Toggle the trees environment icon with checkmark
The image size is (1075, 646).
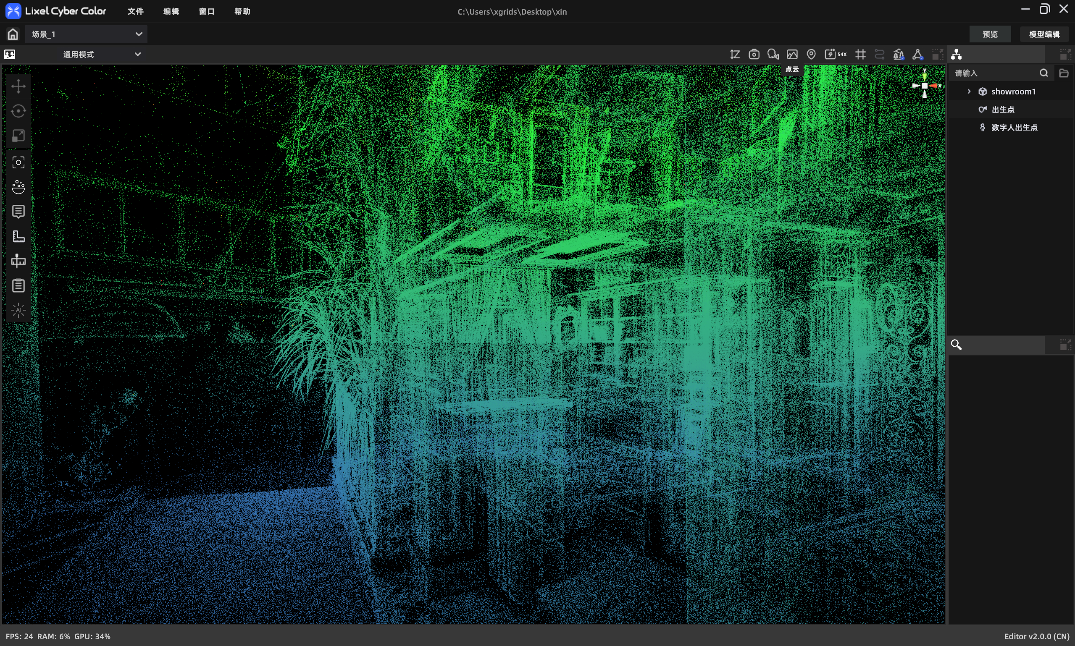tap(899, 55)
